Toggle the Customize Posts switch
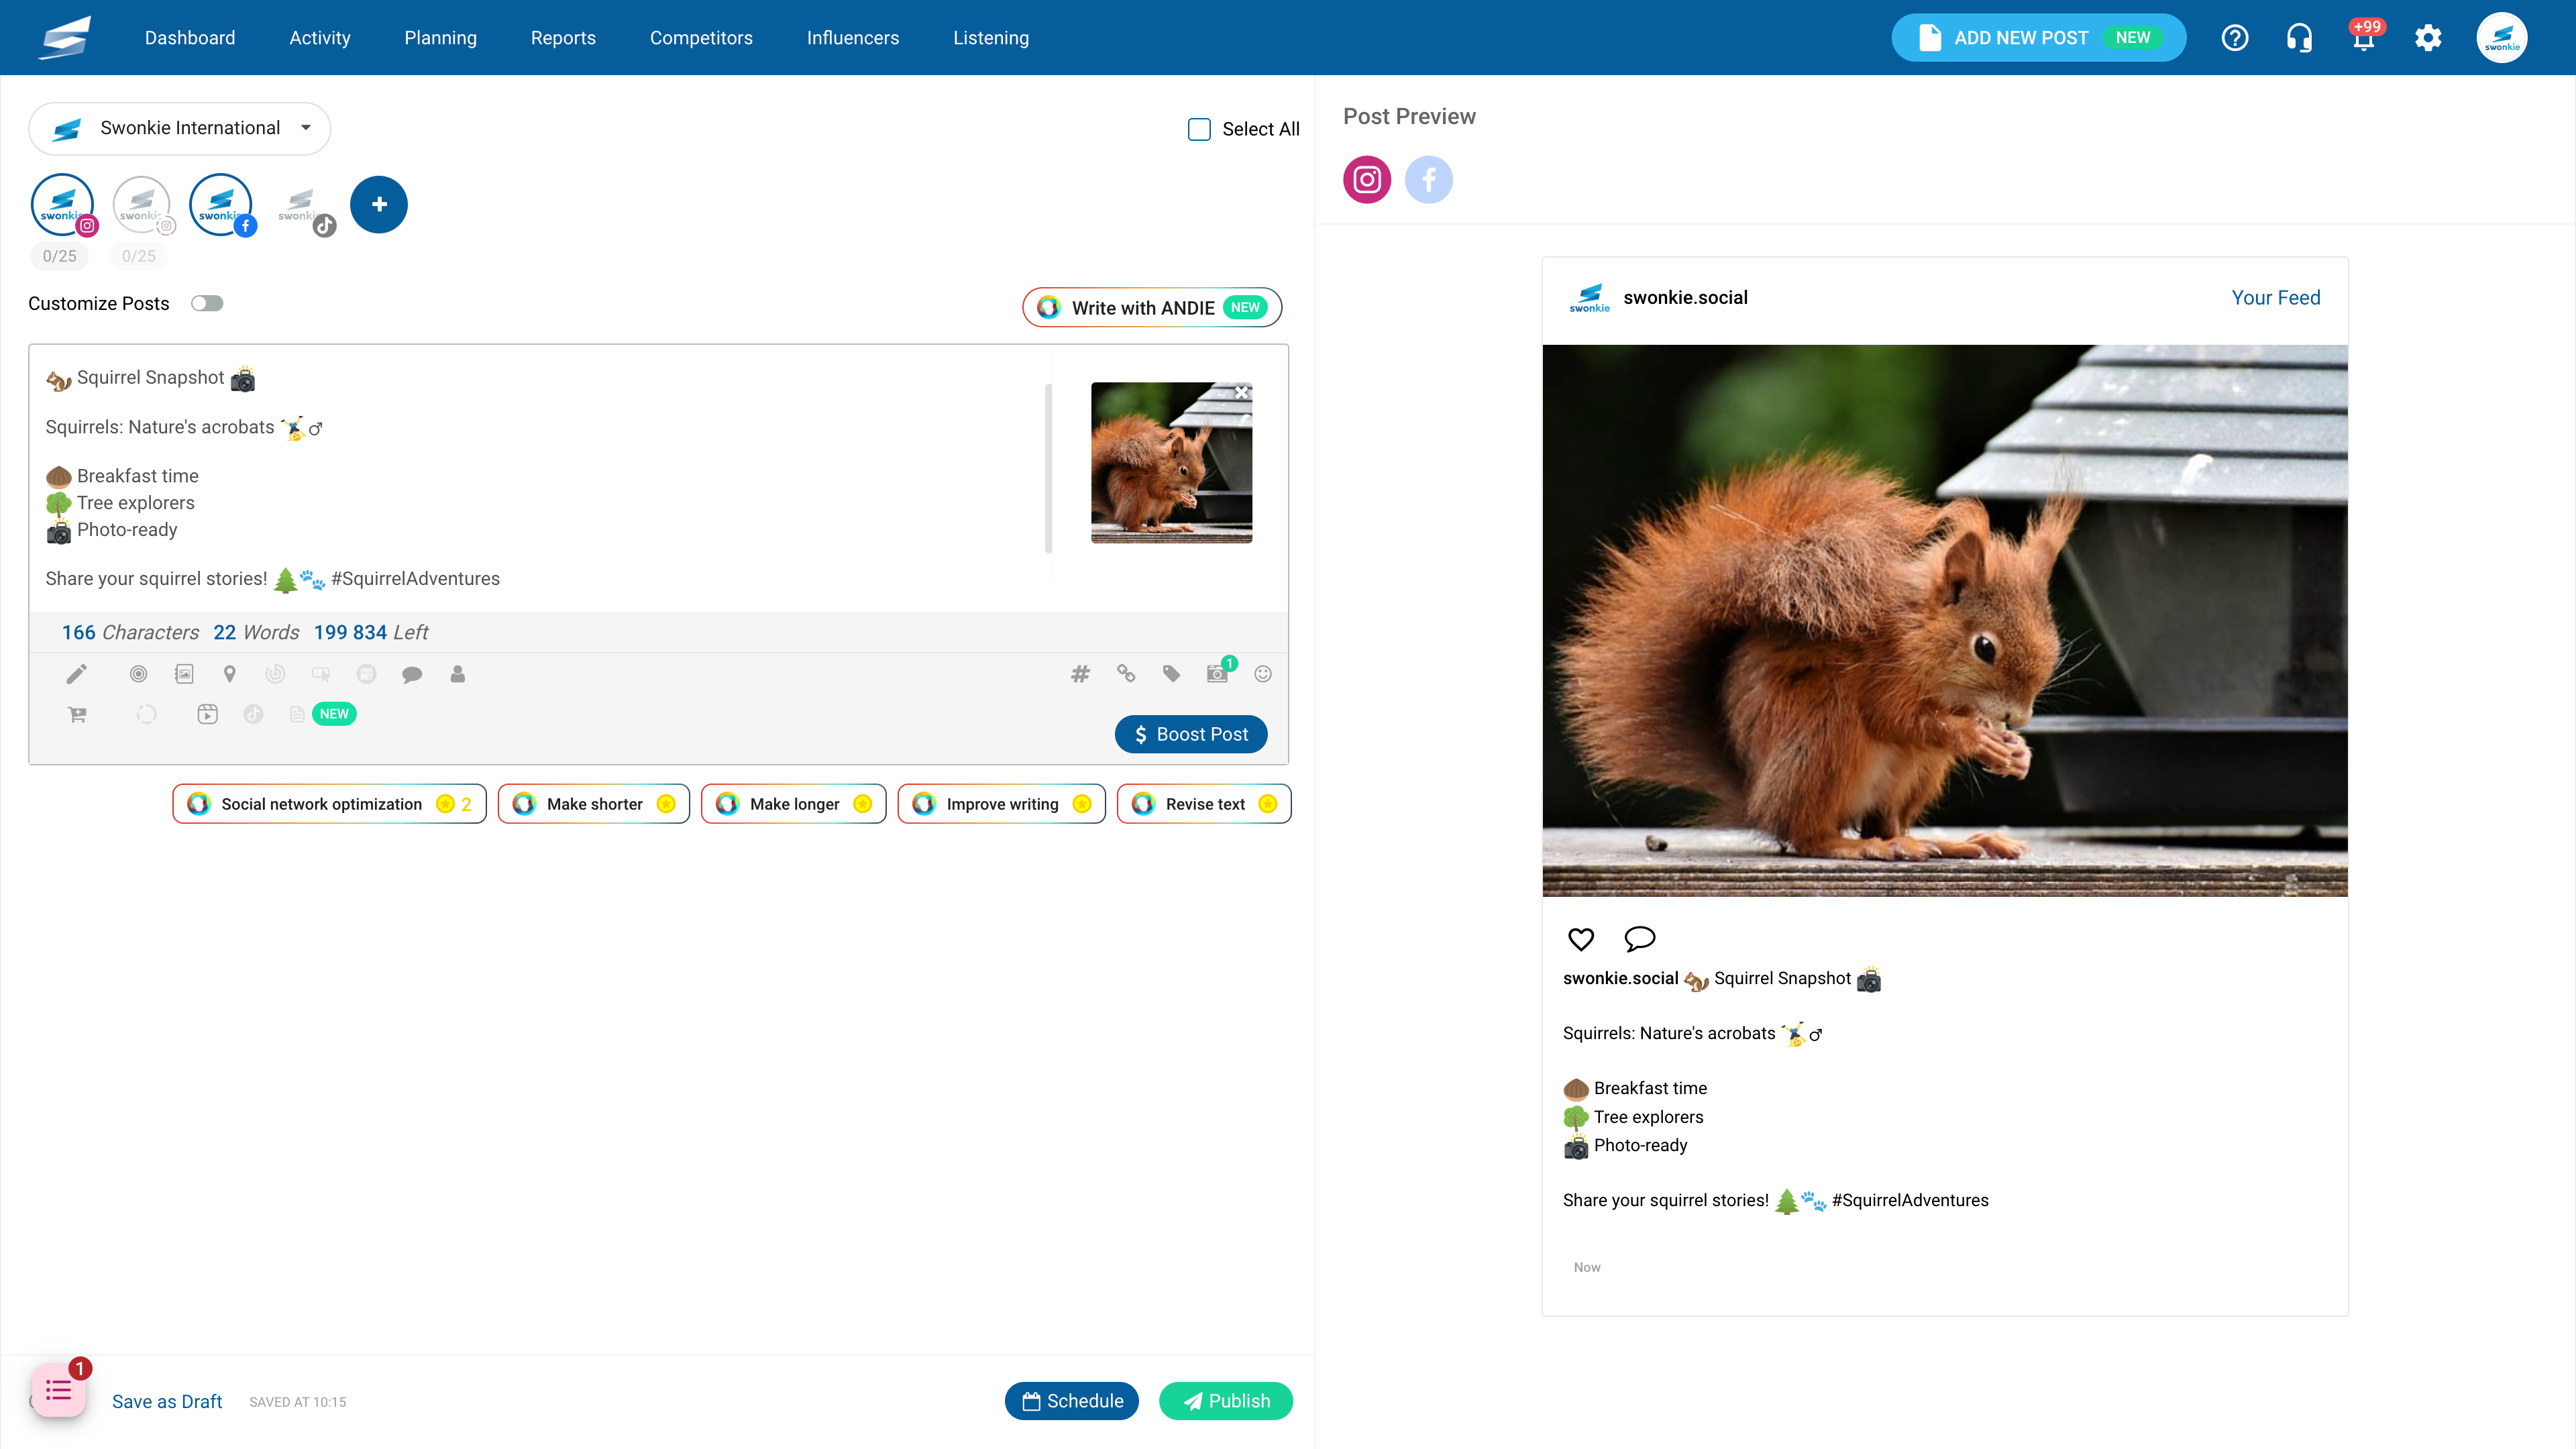Viewport: 2576px width, 1449px height. tap(207, 303)
